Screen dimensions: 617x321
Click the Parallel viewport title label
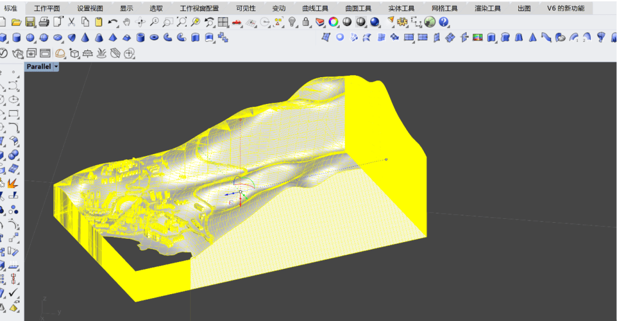click(x=39, y=67)
